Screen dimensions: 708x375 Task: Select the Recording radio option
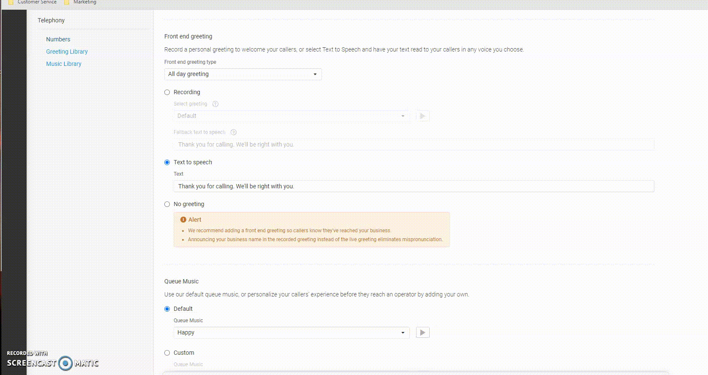167,92
